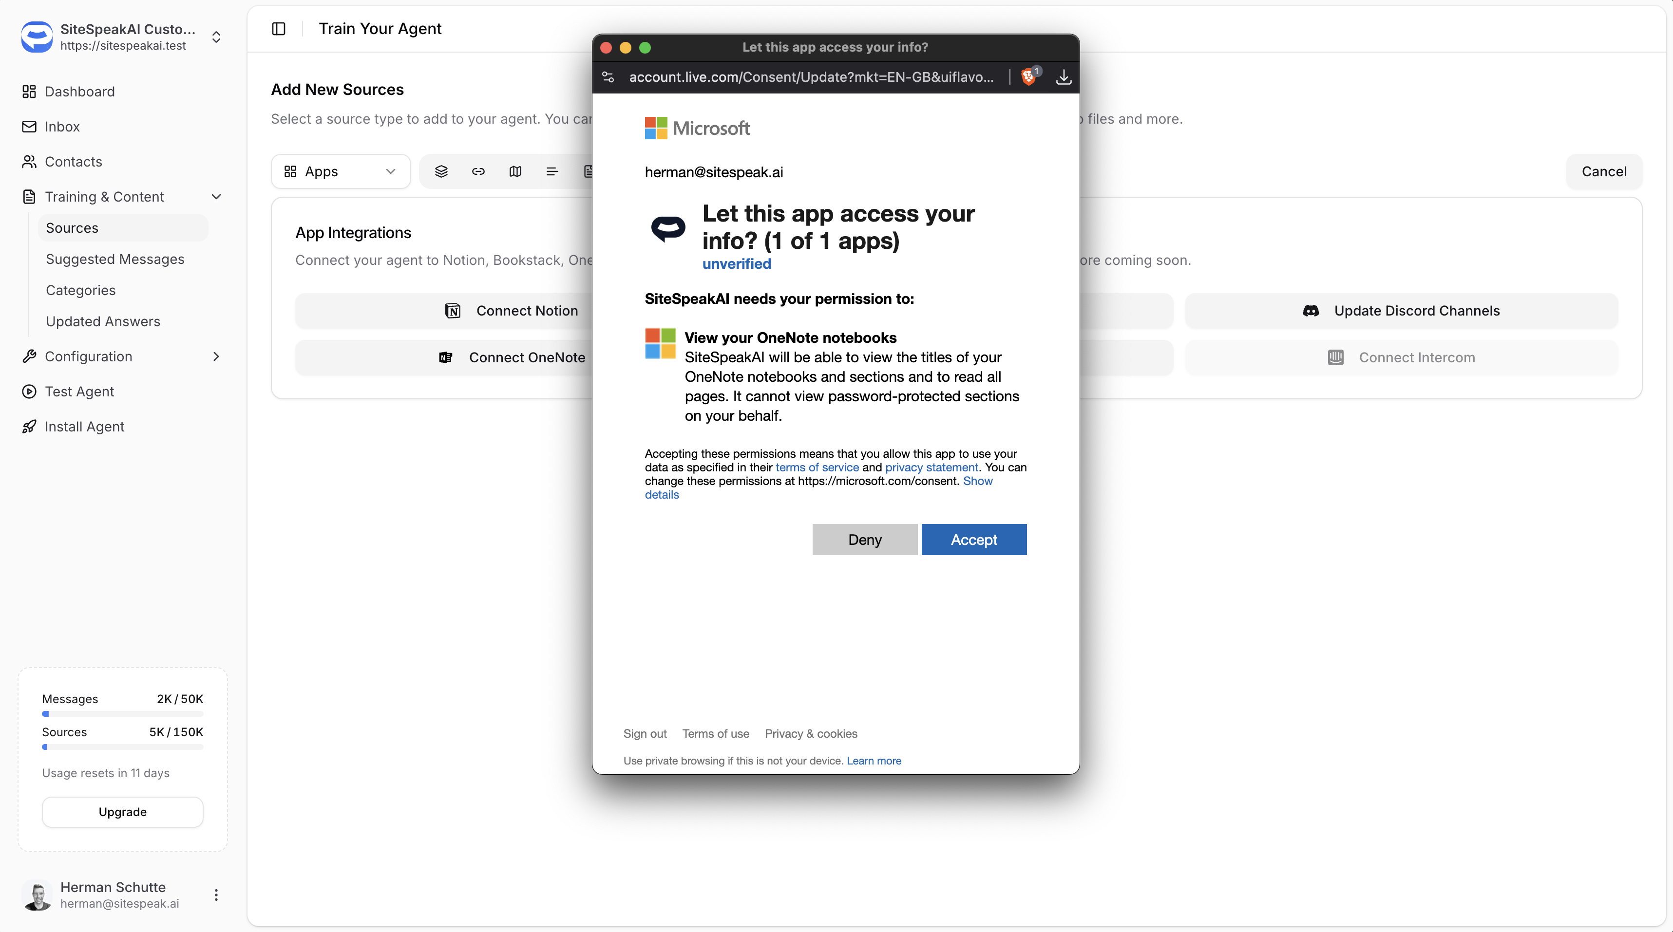Viewport: 1673px width, 932px height.
Task: Collapse the Training & Content section
Action: (x=216, y=196)
